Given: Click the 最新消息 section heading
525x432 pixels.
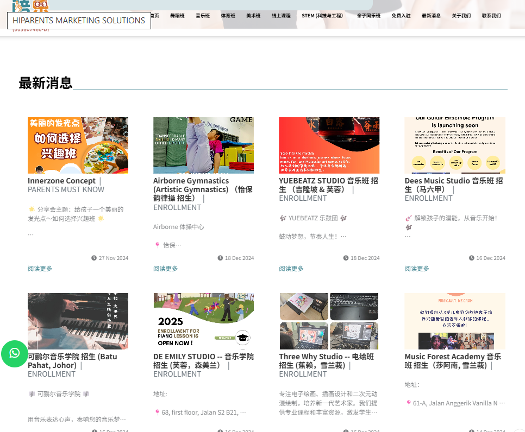Looking at the screenshot, I should (46, 83).
